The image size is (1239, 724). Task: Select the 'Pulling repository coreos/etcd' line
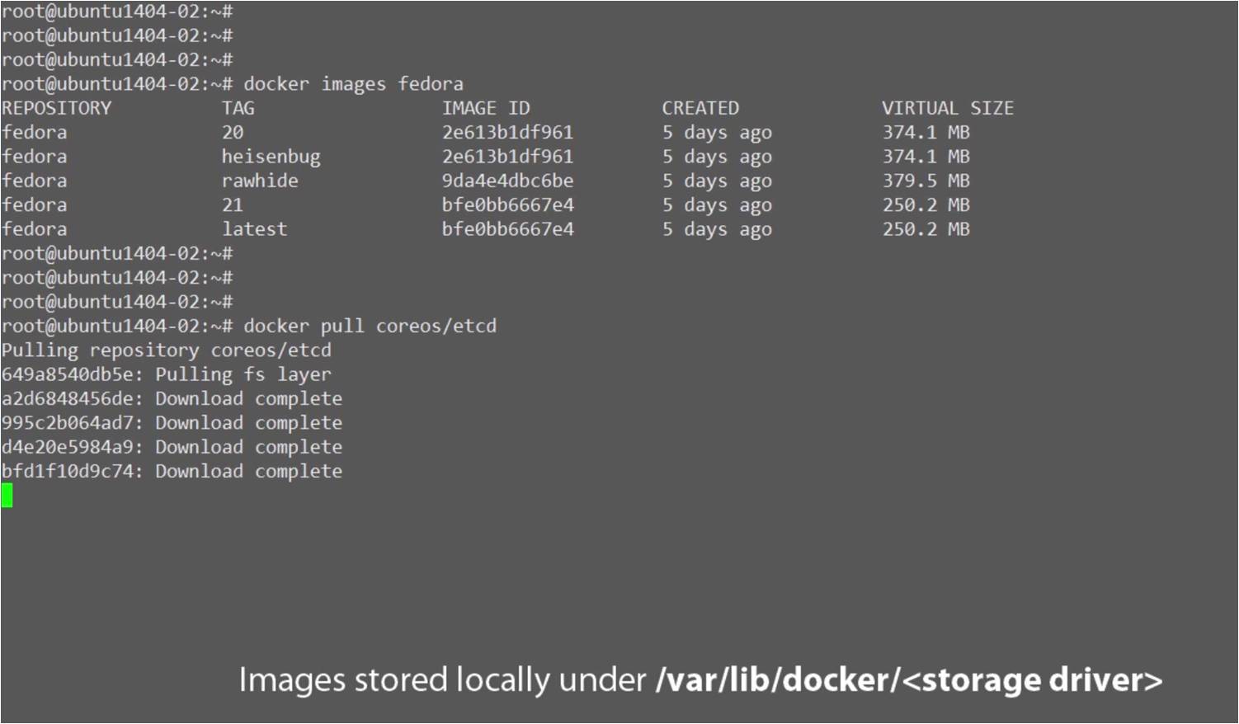[166, 350]
